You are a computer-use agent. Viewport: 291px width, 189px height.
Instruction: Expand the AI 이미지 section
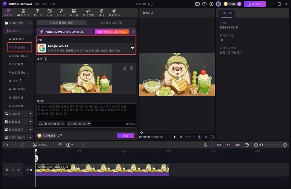pos(18,114)
